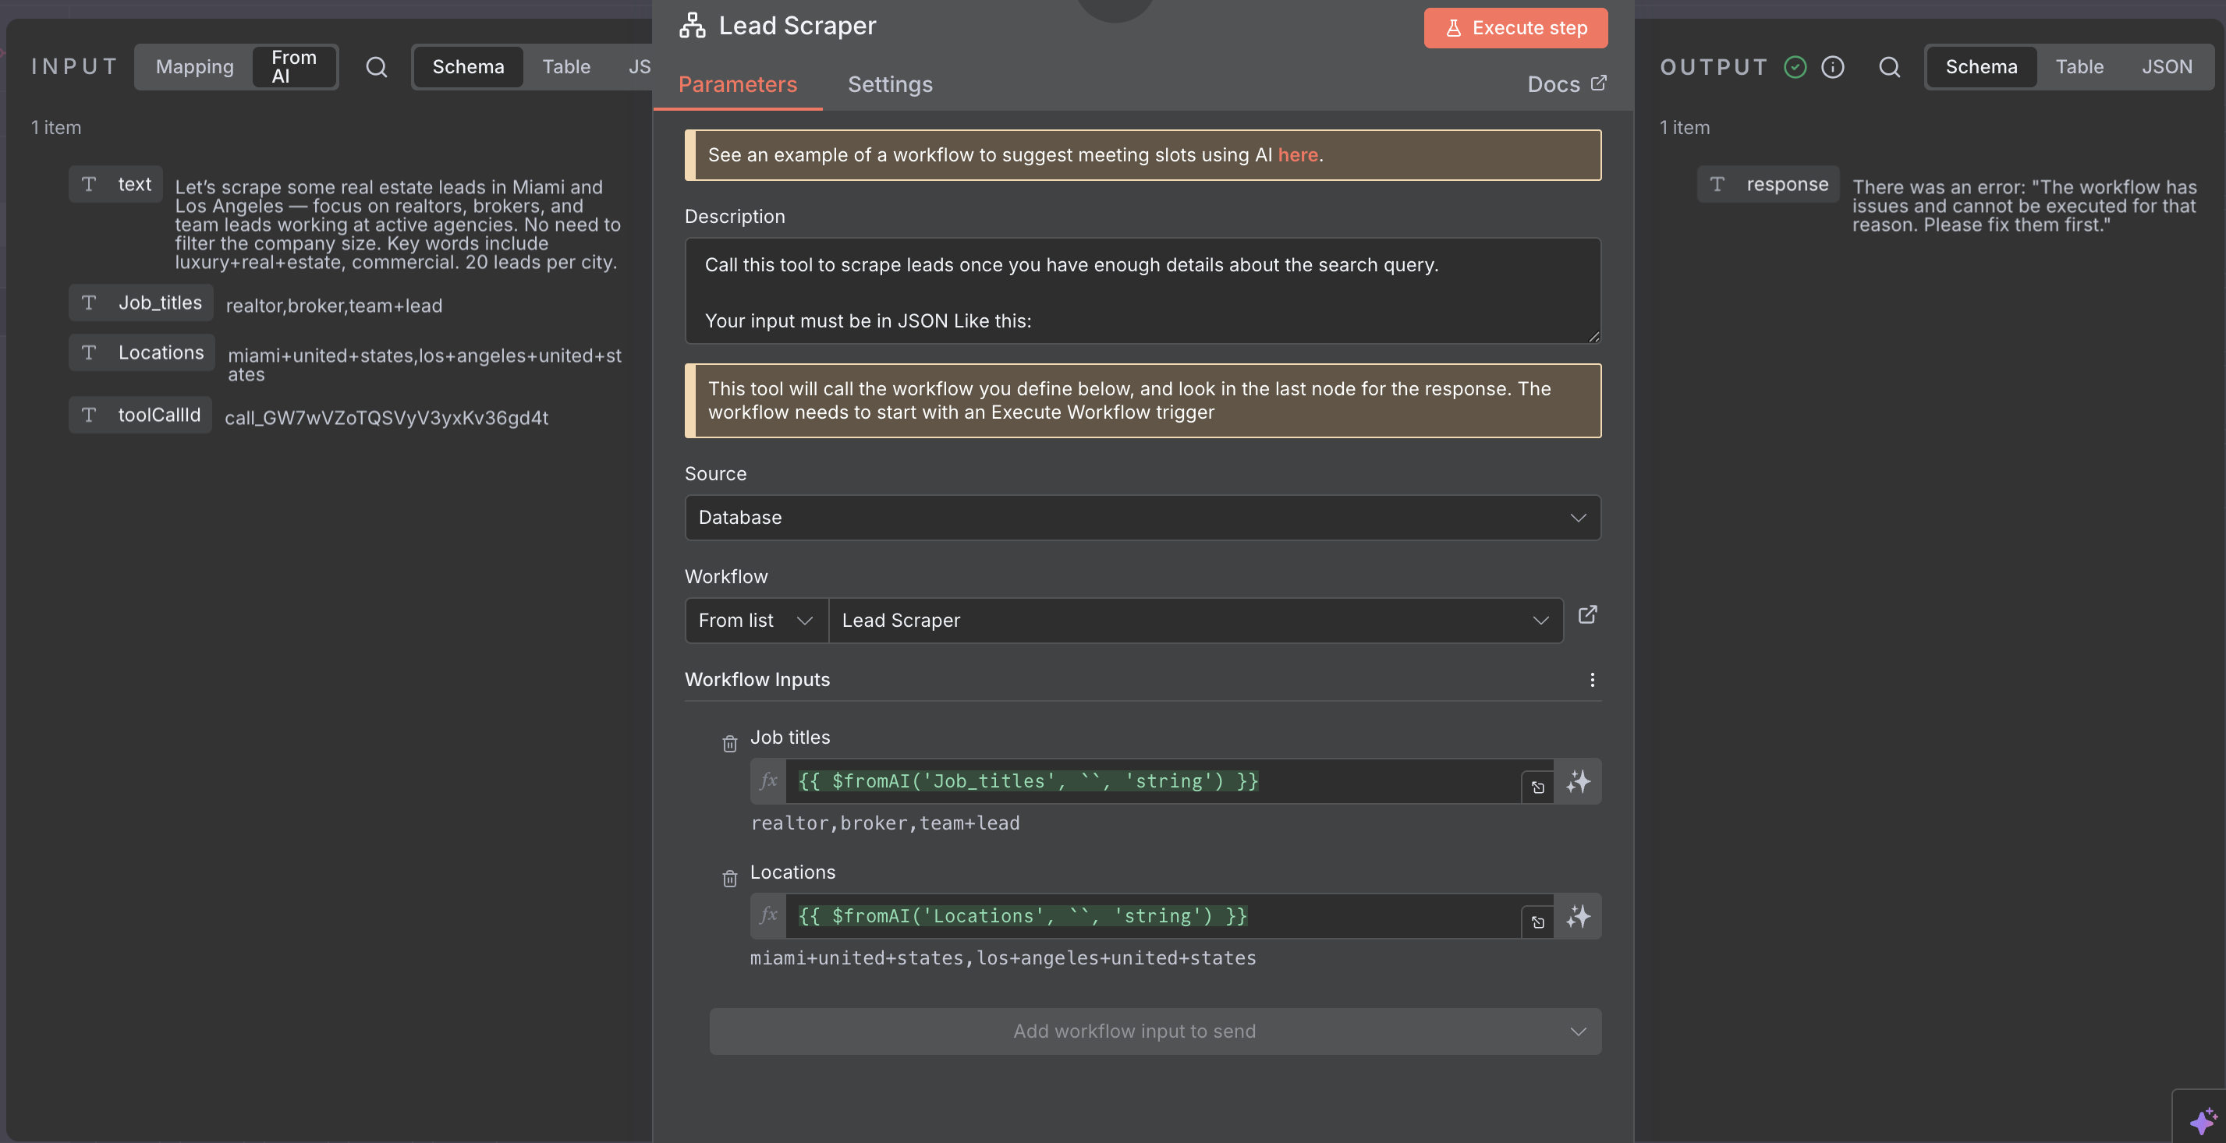The width and height of the screenshot is (2226, 1143).
Task: Click into the Description text area
Action: coord(1142,291)
